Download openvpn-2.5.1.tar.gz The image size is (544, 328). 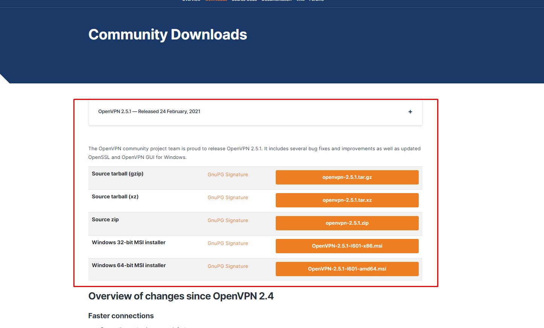tap(347, 177)
